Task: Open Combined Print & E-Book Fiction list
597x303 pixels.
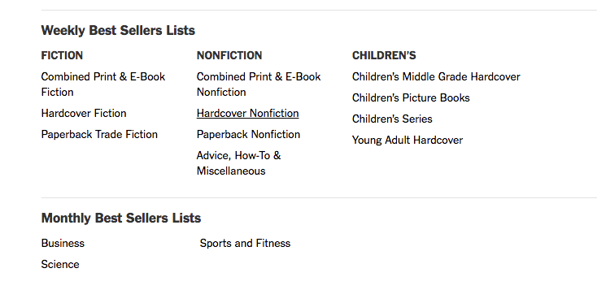Action: coord(103,84)
